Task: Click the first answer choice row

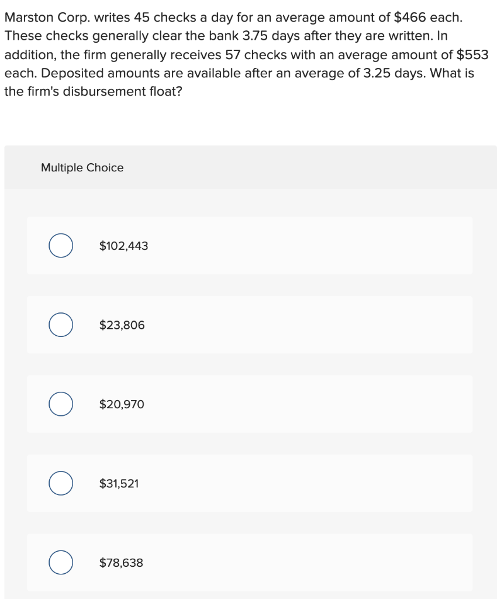Action: coord(248,246)
